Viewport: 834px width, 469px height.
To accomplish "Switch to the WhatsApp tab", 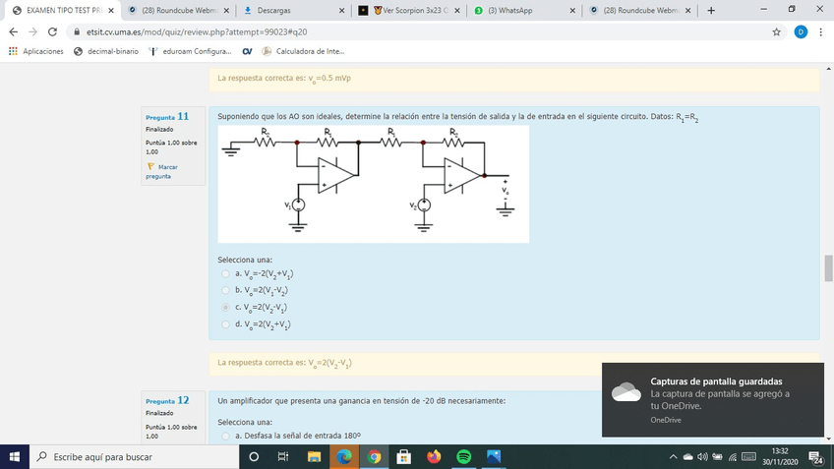I will click(x=521, y=11).
